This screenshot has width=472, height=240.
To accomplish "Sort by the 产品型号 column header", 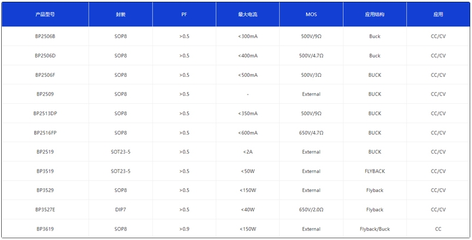I will (x=45, y=14).
